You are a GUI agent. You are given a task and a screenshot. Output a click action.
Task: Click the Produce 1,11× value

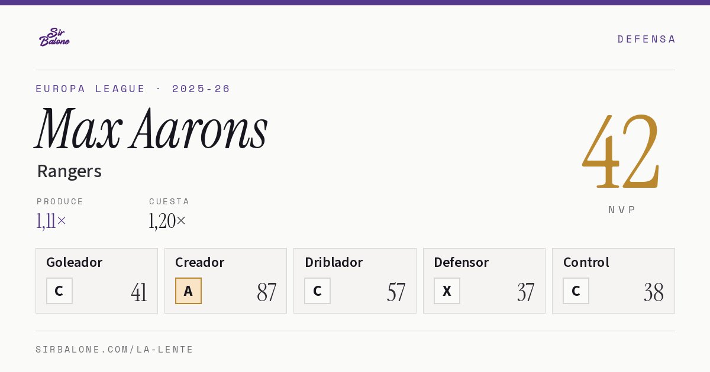click(51, 221)
